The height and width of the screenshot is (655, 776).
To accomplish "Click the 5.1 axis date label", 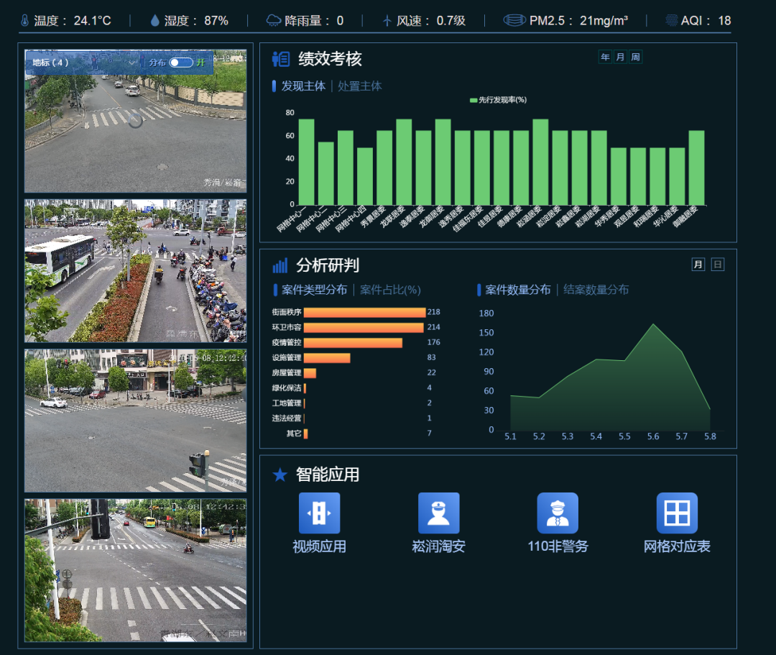I will click(x=510, y=436).
